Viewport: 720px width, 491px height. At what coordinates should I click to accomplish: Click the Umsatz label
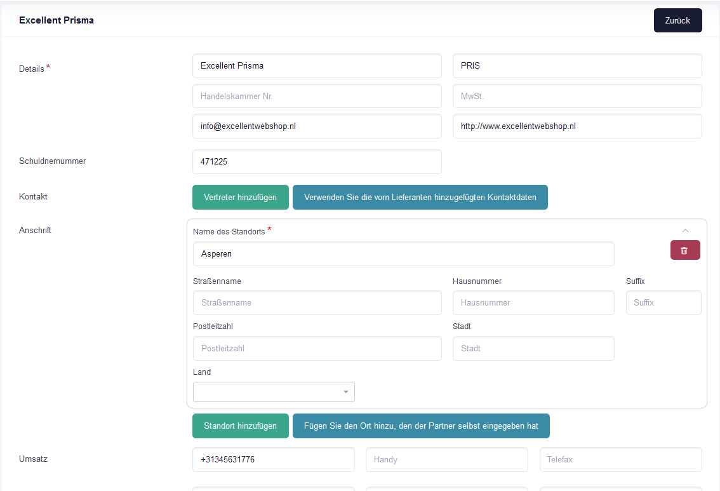click(33, 459)
